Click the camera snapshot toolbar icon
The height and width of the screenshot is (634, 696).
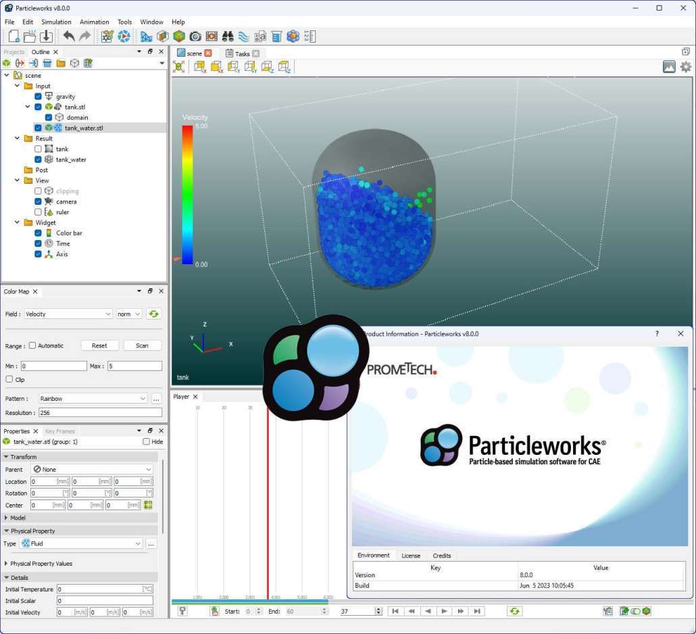coord(195,36)
